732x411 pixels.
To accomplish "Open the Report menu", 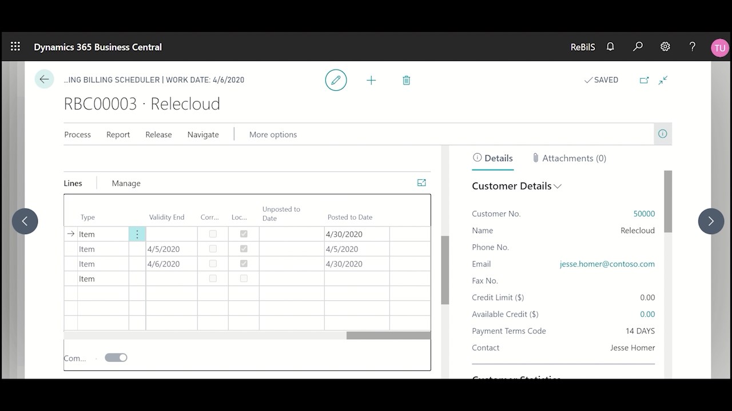I will point(118,135).
